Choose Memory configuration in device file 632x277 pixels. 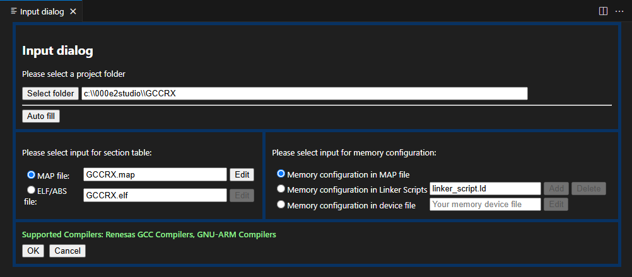pos(281,205)
